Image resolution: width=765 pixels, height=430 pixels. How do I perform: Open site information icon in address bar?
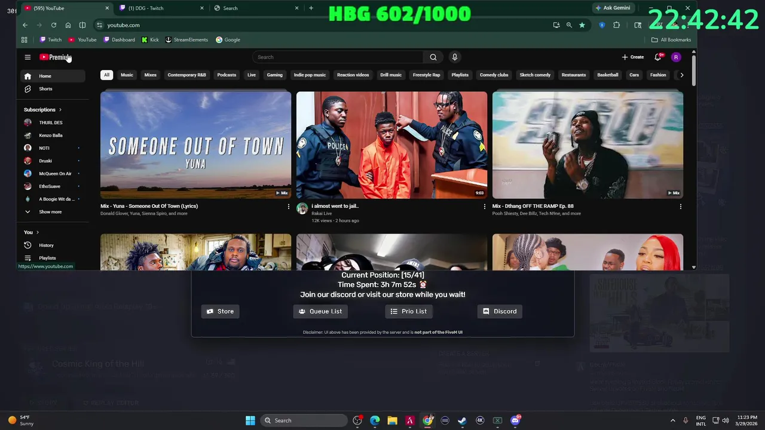click(100, 25)
